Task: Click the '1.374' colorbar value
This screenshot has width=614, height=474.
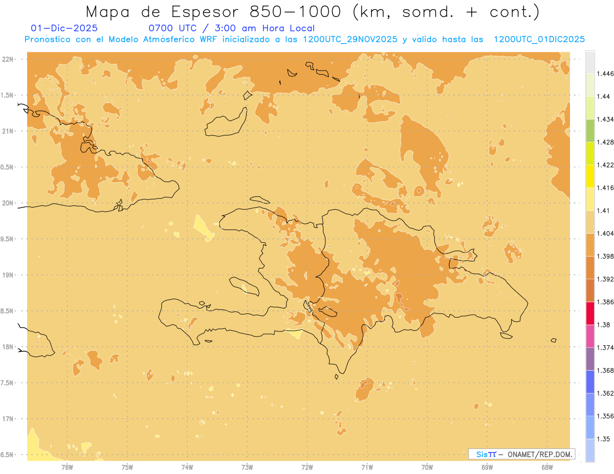Action: [x=606, y=348]
